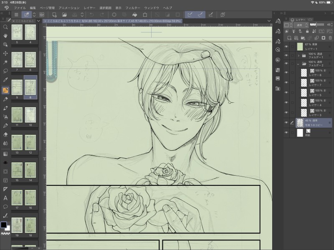The image size is (334, 250).
Task: Select the Lasso selection tool
Action: click(x=5, y=71)
